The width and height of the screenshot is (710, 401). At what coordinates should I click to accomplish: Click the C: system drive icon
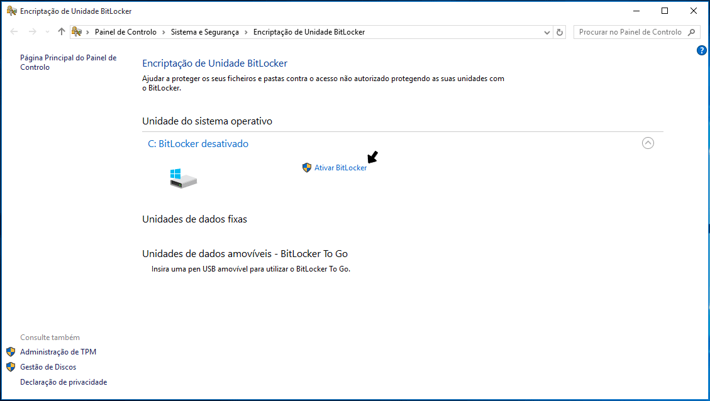pos(183,179)
